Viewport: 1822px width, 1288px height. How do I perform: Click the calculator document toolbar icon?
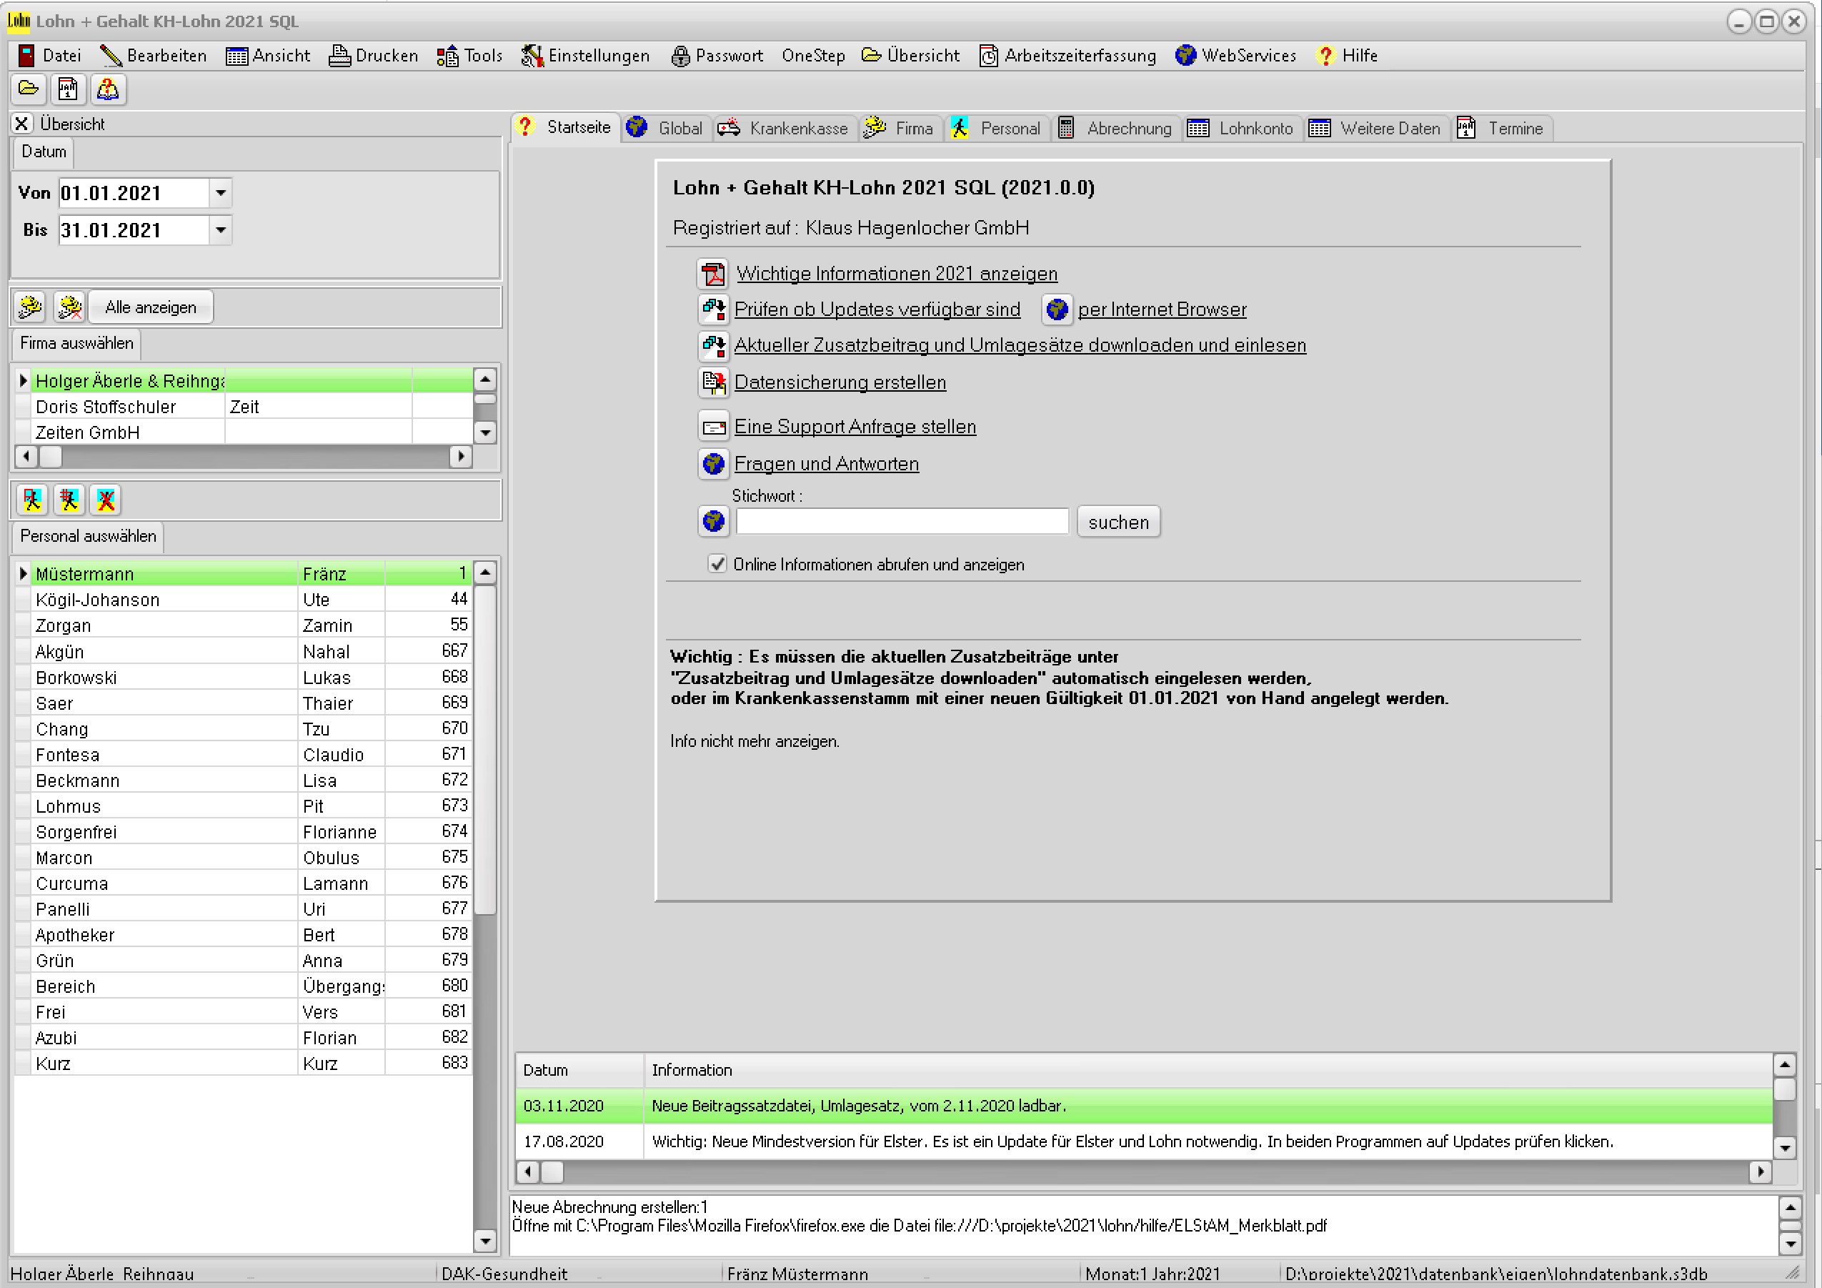(69, 89)
